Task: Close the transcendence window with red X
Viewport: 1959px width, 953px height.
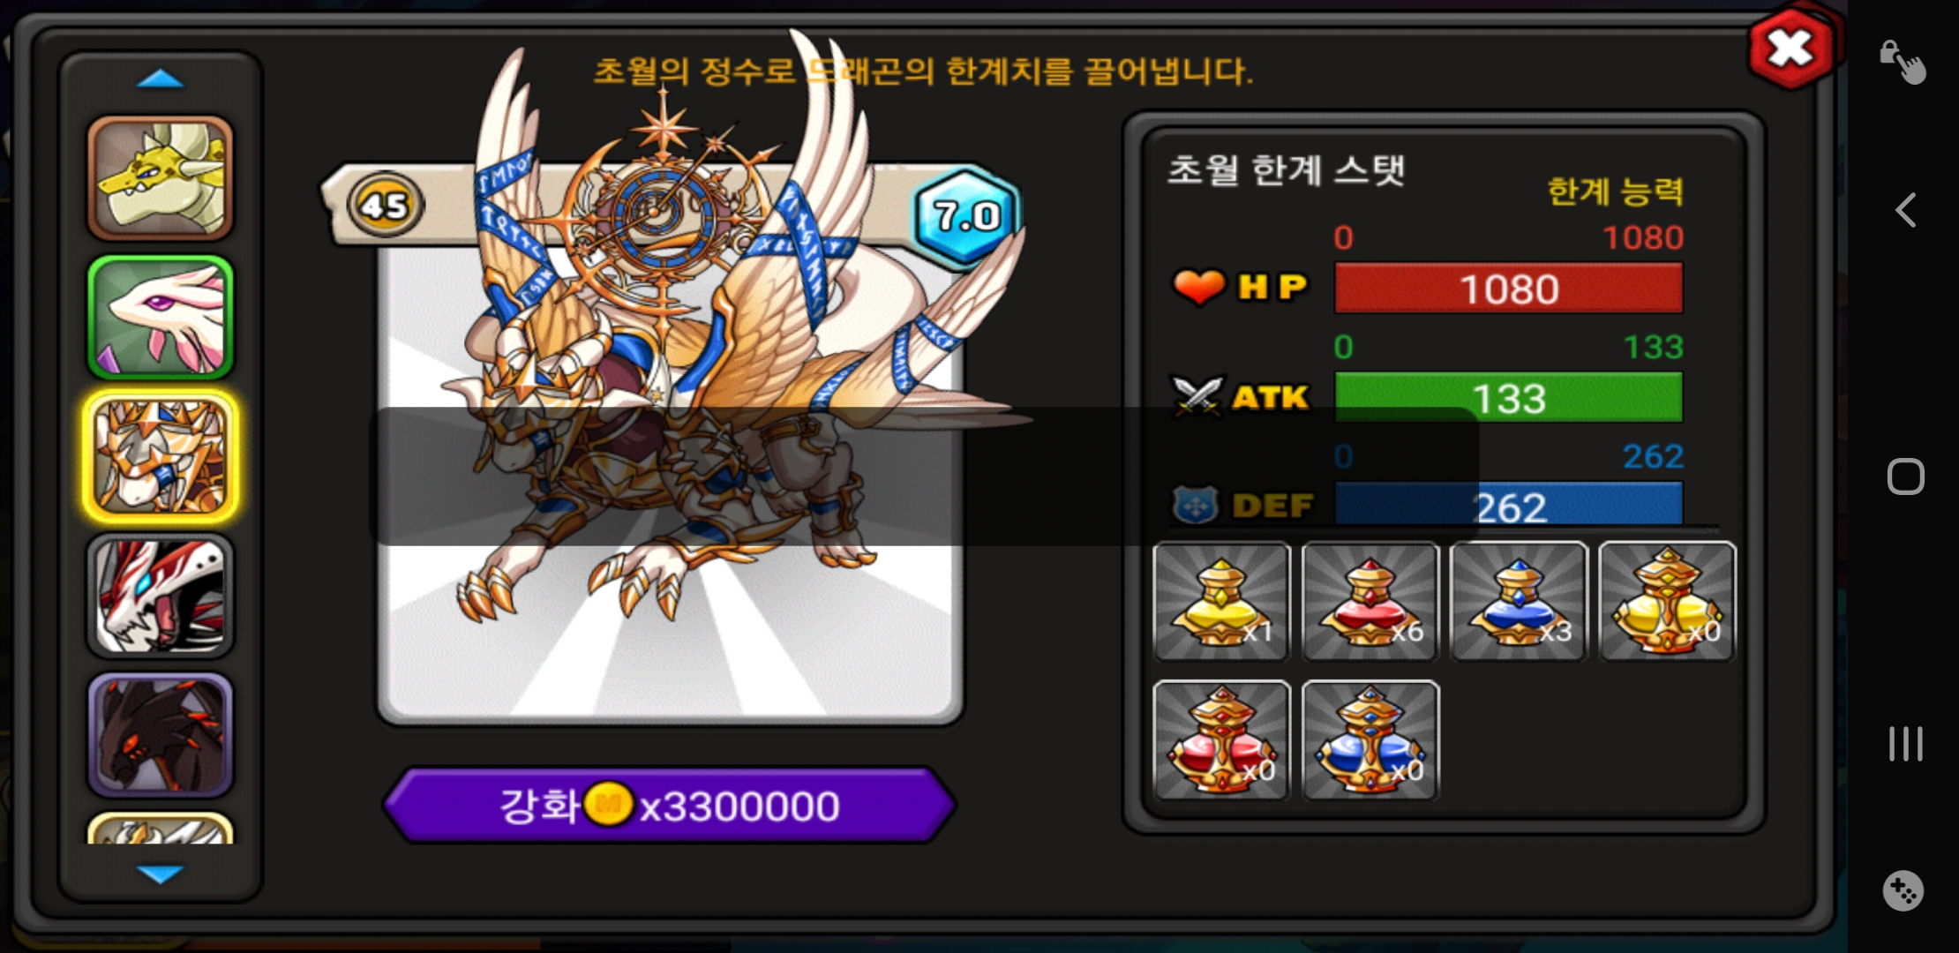Action: [x=1791, y=49]
